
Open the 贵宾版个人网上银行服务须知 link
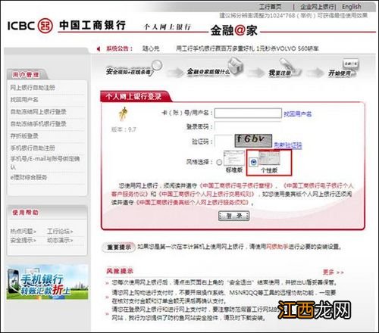(x=193, y=202)
